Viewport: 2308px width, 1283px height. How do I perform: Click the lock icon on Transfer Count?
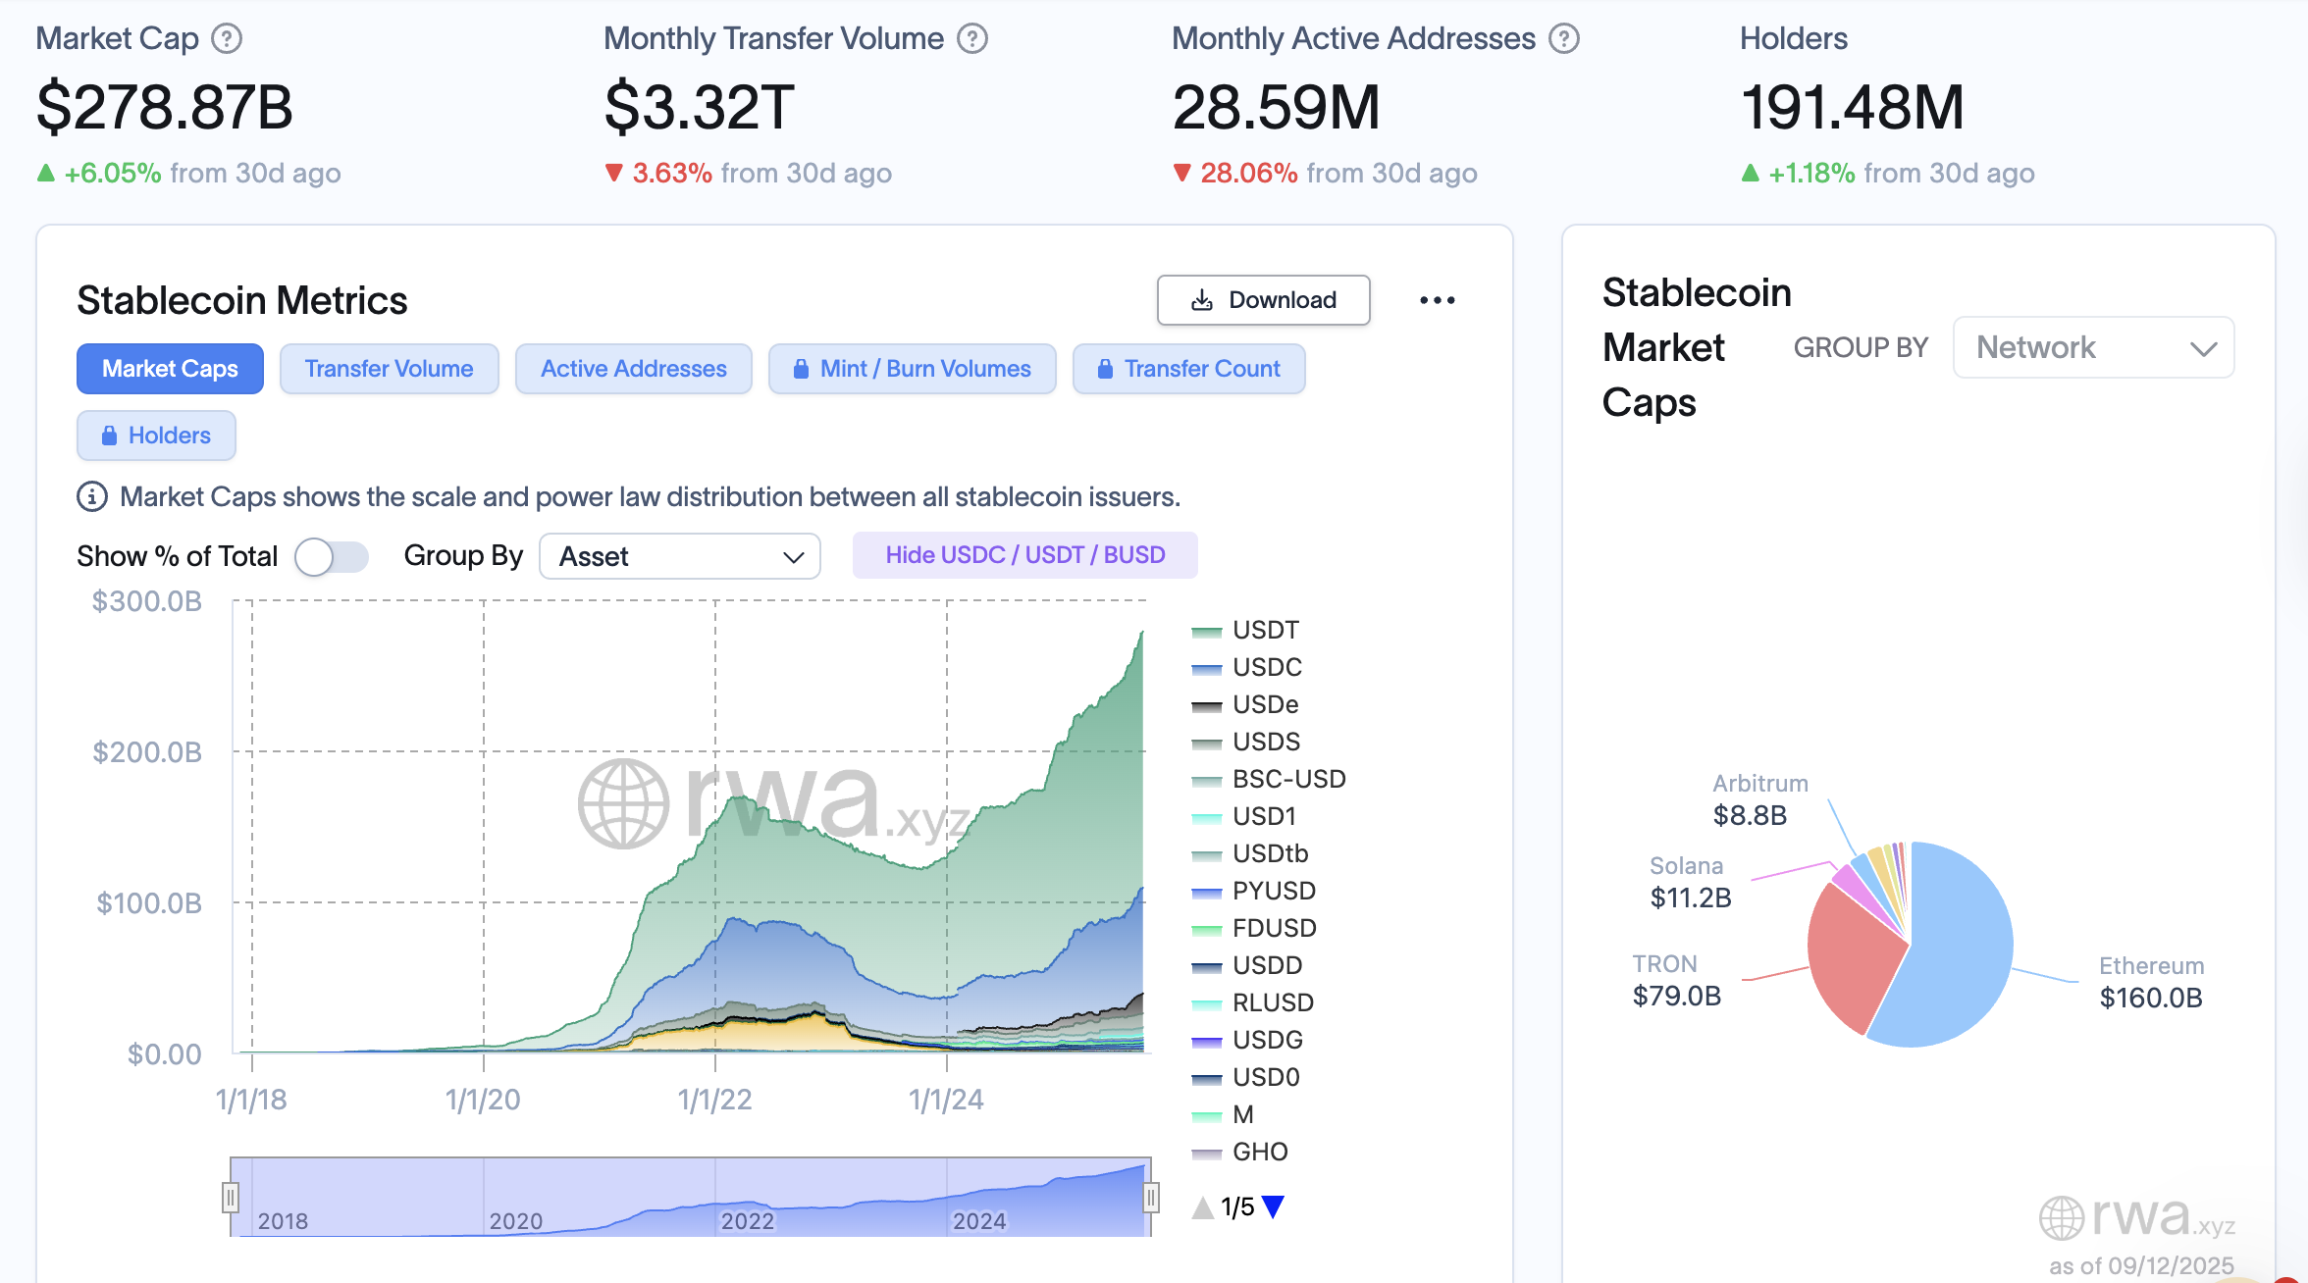(x=1107, y=369)
